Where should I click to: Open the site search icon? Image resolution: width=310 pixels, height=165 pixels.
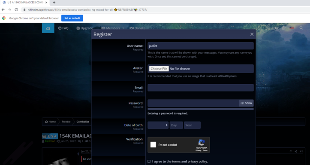(301, 28)
